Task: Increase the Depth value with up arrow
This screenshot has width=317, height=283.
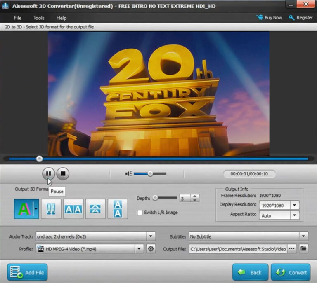Action: pyautogui.click(x=195, y=196)
